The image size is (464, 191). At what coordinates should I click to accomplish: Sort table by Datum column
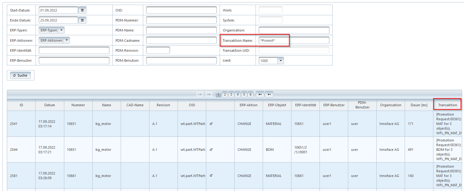[50, 105]
